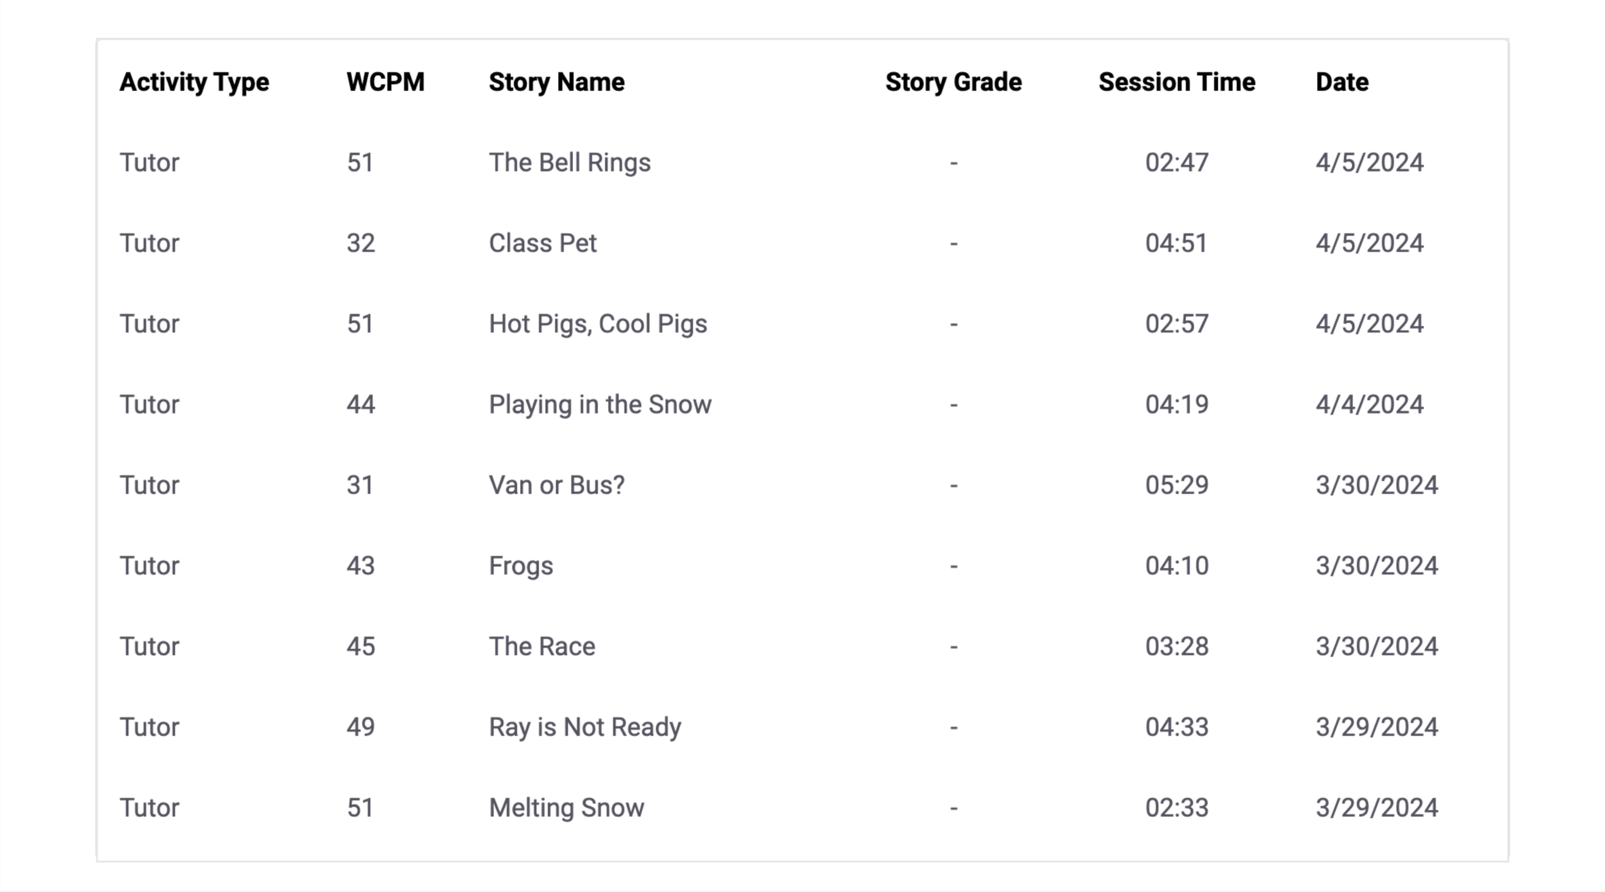The image size is (1605, 892).
Task: Click the WCPM value 49
Action: click(x=361, y=727)
